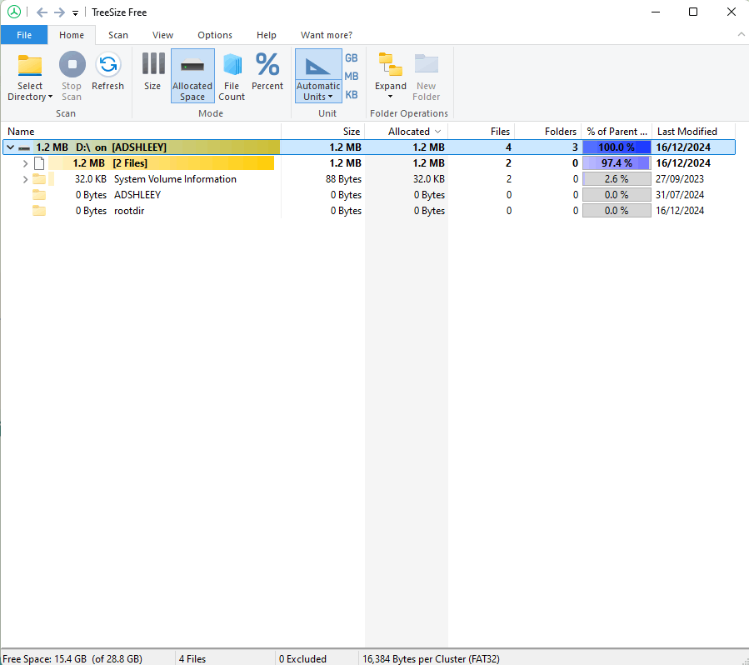The width and height of the screenshot is (749, 665).
Task: Click the 2.6 % progress bar
Action: click(x=617, y=179)
